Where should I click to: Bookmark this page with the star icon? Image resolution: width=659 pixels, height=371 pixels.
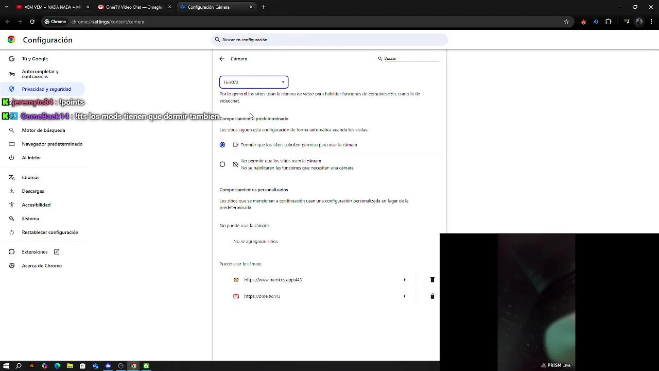[x=566, y=22]
